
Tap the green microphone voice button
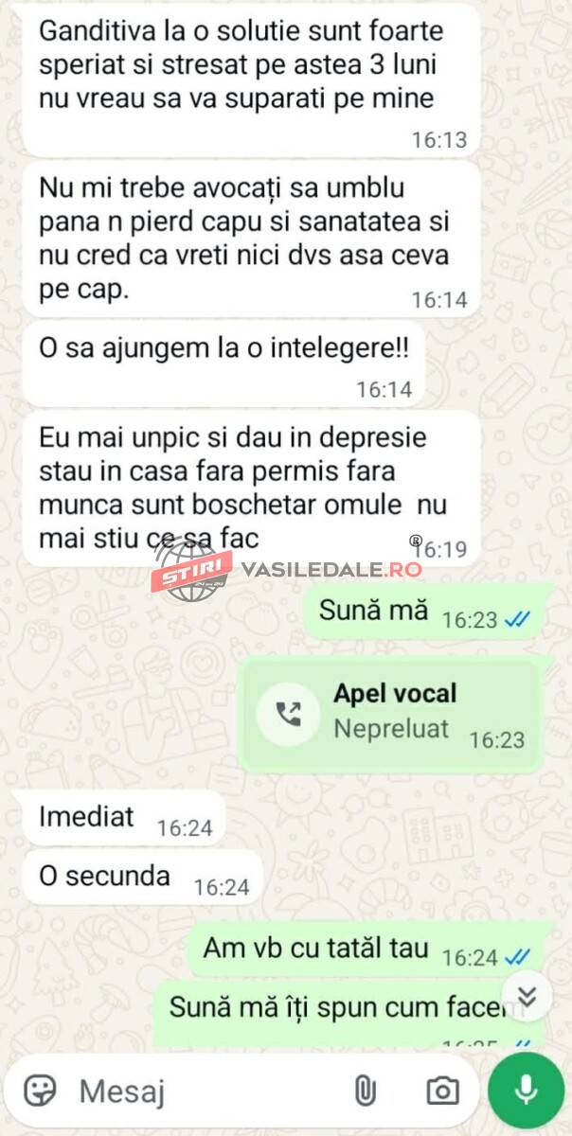[x=526, y=1091]
